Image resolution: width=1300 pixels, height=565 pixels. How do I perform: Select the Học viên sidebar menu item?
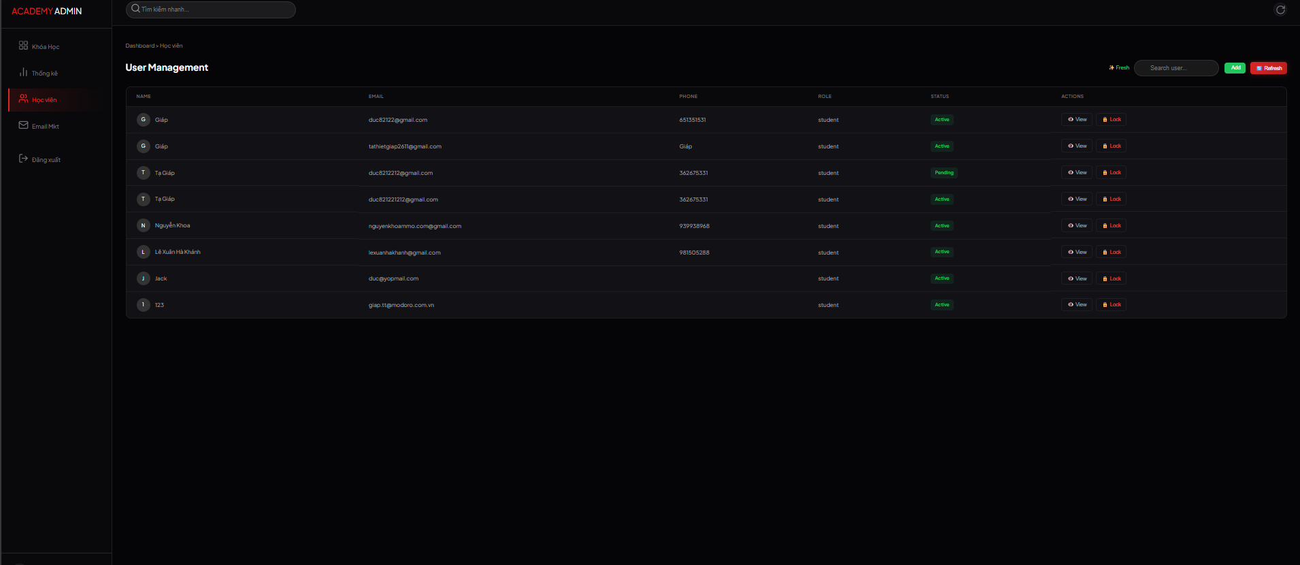(44, 100)
